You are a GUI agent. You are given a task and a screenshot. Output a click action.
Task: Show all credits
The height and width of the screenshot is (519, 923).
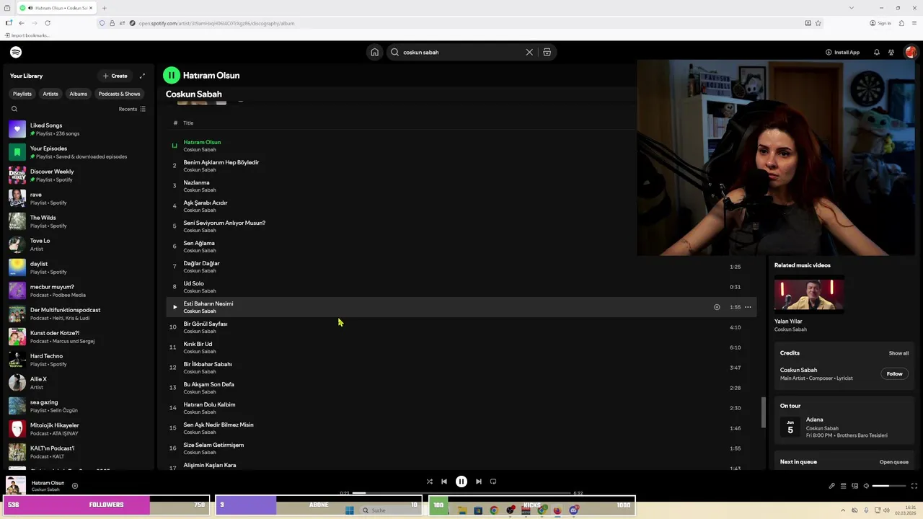pyautogui.click(x=898, y=353)
